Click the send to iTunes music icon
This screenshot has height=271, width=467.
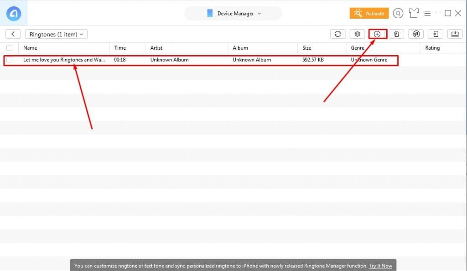(416, 34)
